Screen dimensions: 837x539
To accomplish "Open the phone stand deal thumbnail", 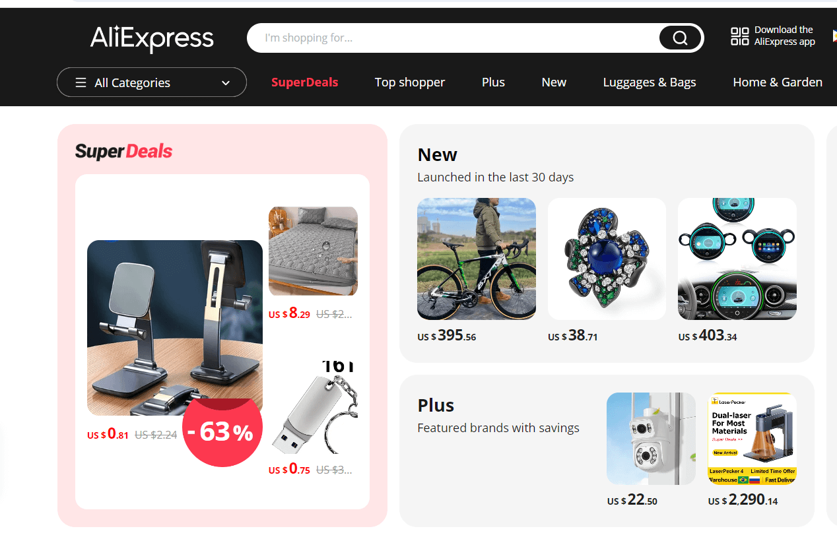I will point(175,327).
